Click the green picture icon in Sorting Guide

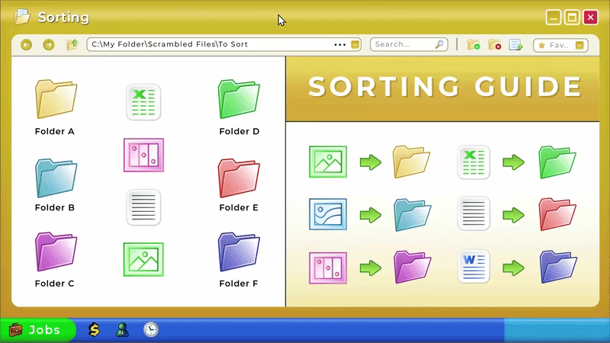pyautogui.click(x=328, y=162)
